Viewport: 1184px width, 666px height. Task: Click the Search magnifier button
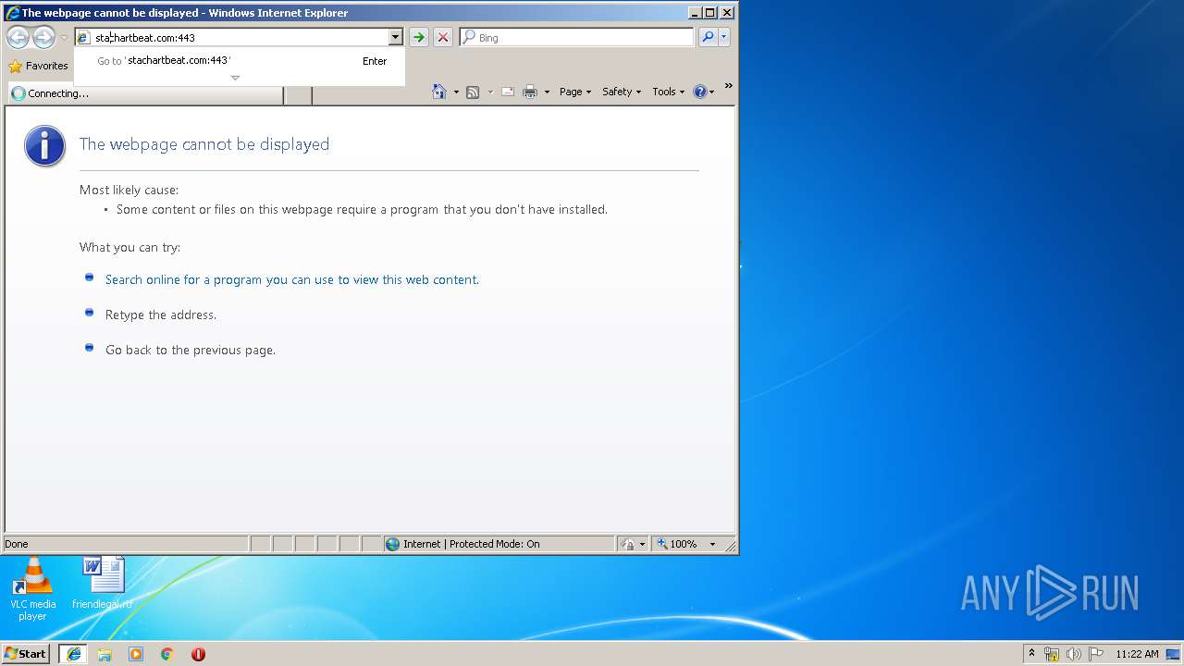tap(708, 37)
